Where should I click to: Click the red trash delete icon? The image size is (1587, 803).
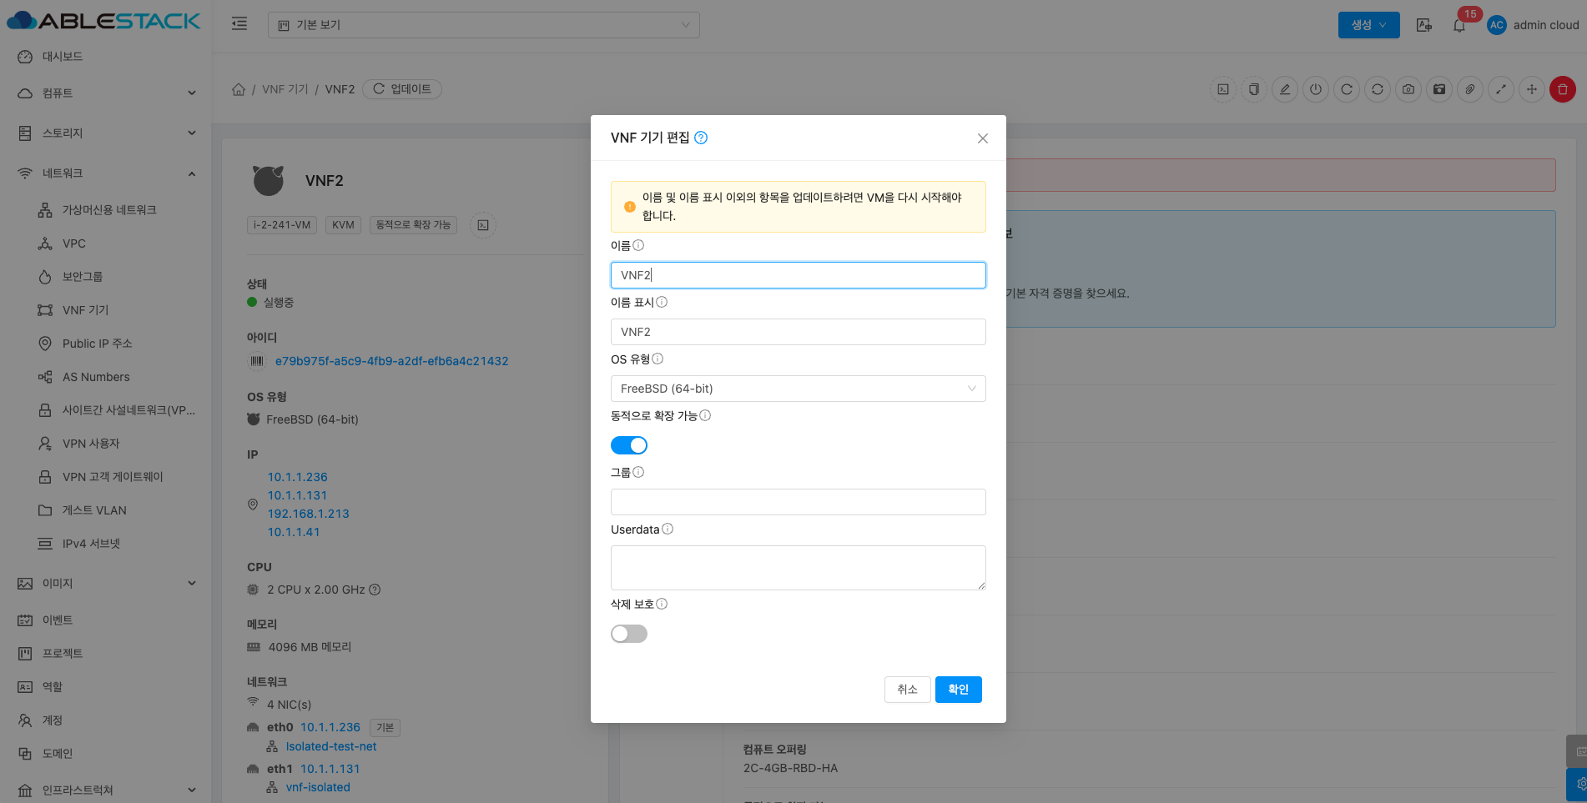click(1562, 89)
